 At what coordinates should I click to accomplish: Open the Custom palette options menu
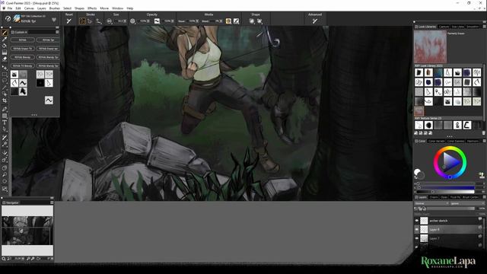[x=57, y=32]
